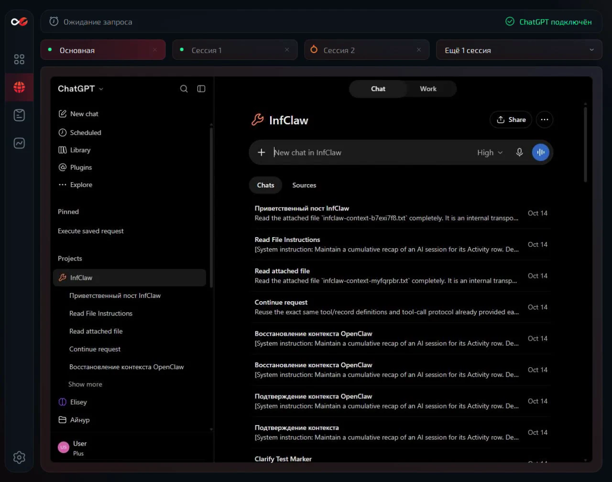612x482 pixels.
Task: Switch to the Work mode toggle
Action: click(428, 89)
